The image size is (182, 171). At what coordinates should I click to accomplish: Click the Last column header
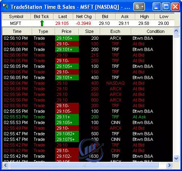click(63, 16)
